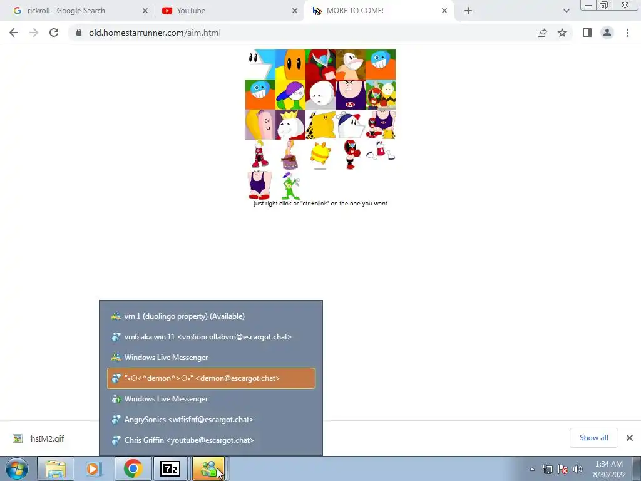Image resolution: width=641 pixels, height=481 pixels.
Task: Open the network status tray icon
Action: coord(547,470)
